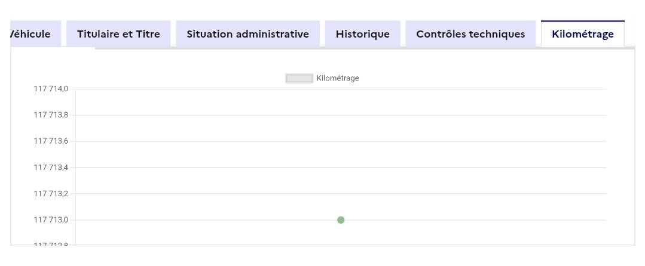645x266 pixels.
Task: Click the Kilométrage legend text label
Action: (338, 78)
